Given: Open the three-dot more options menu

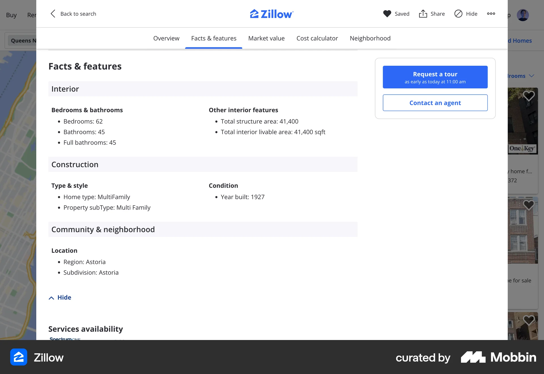Looking at the screenshot, I should click(491, 14).
